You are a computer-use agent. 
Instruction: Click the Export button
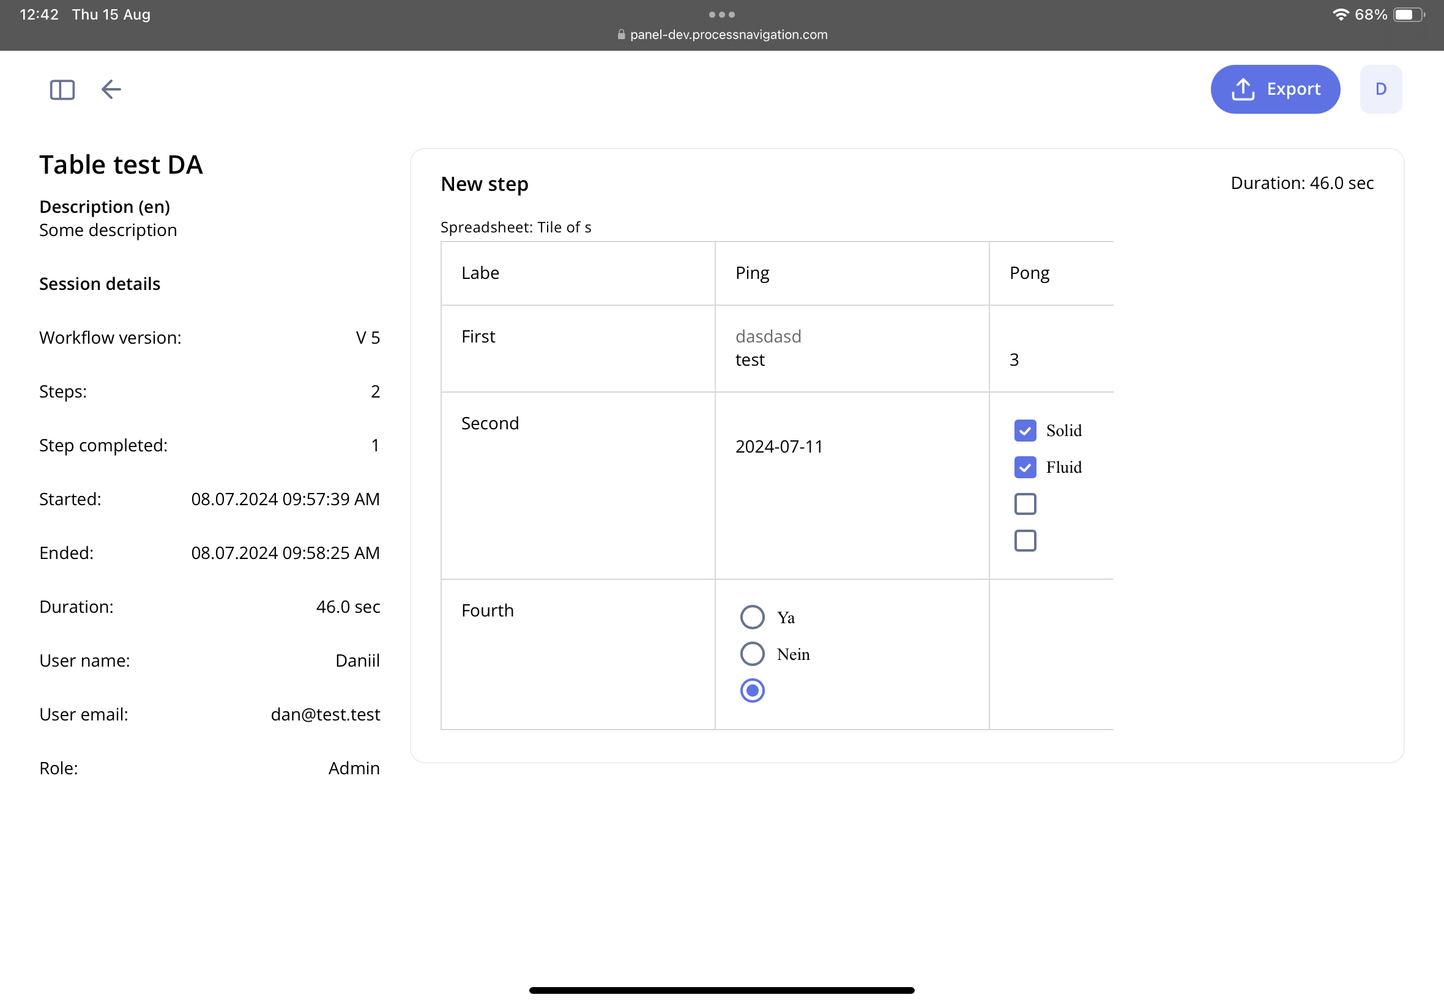1275,89
